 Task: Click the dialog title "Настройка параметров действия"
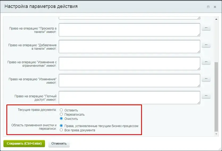coord(41,6)
